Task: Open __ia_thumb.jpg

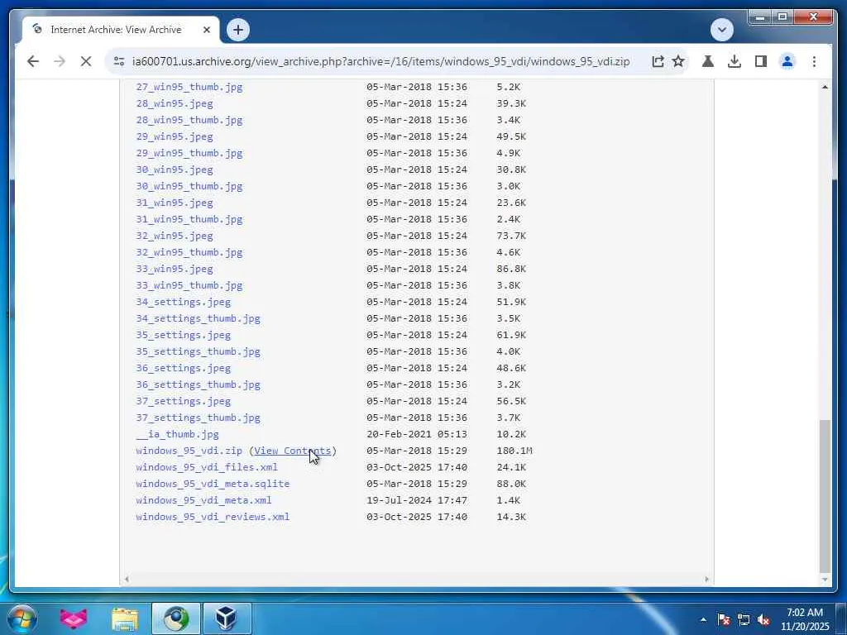Action: tap(177, 434)
